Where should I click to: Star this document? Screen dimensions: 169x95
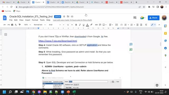click(64, 16)
